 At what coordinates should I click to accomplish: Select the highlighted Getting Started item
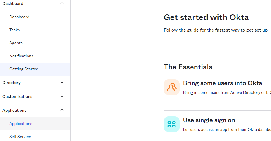pos(24,69)
